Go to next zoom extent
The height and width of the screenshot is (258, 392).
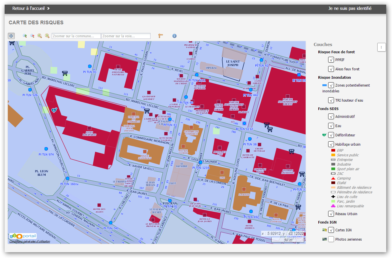pos(47,36)
